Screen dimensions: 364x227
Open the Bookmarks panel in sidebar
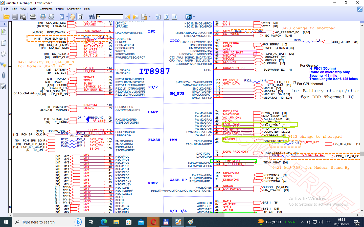(4, 32)
